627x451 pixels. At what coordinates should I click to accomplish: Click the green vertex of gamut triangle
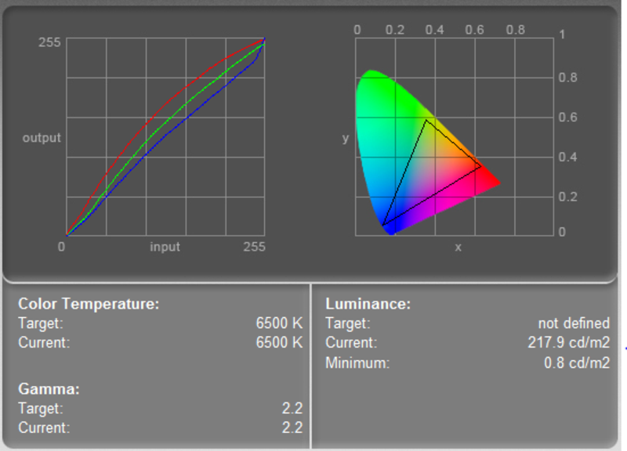click(426, 120)
